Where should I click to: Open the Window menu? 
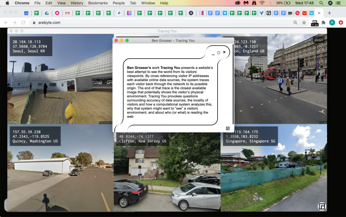pos(148,3)
